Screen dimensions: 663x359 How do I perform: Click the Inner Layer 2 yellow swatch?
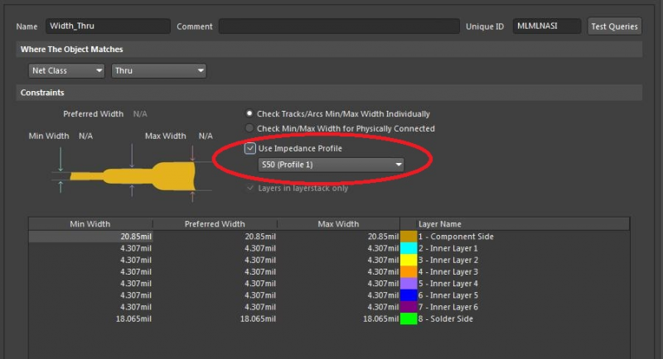pyautogui.click(x=409, y=260)
